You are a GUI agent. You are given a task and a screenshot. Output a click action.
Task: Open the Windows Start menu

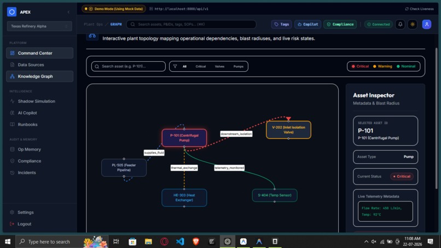[8, 241]
